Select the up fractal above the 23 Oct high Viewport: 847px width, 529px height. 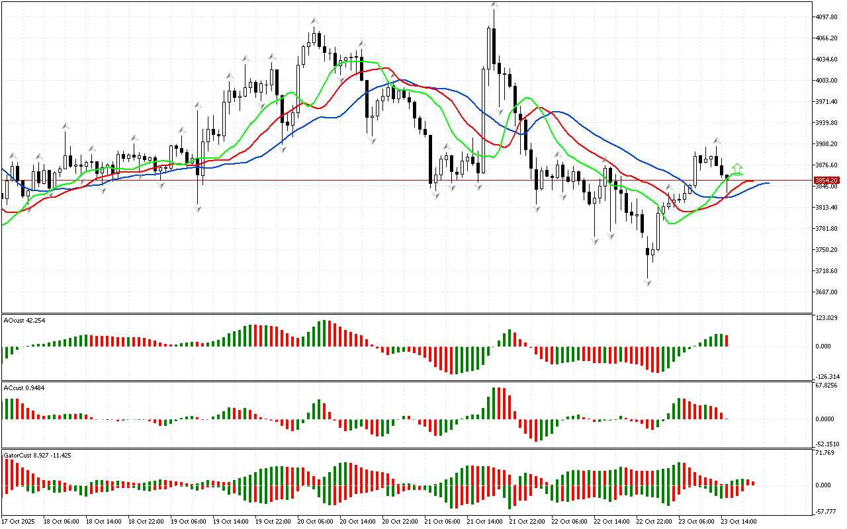717,140
